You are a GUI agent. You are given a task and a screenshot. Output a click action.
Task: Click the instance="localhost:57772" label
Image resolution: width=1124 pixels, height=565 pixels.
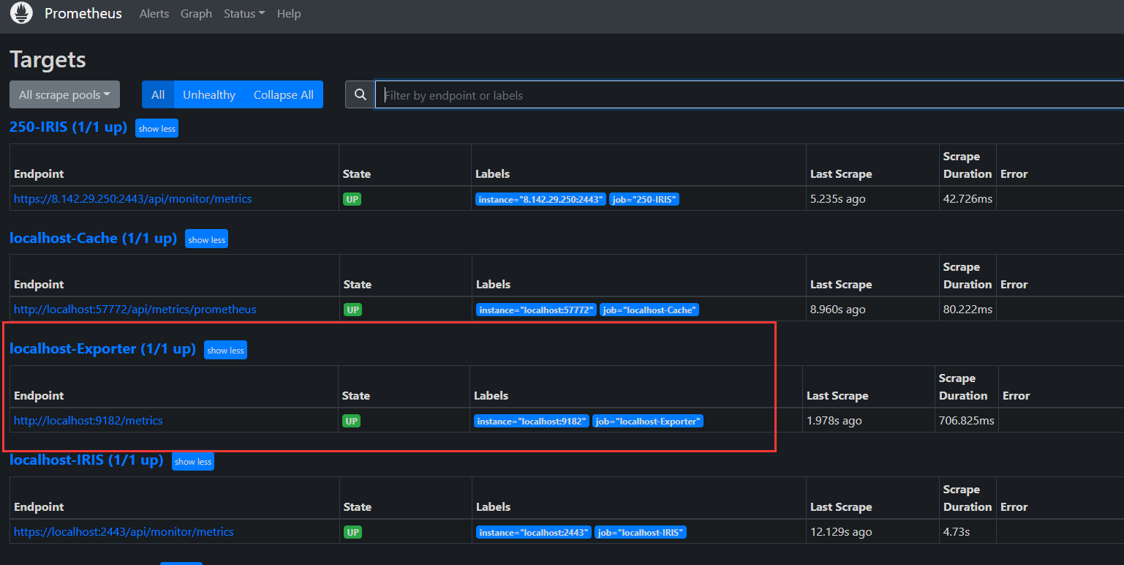click(x=536, y=310)
